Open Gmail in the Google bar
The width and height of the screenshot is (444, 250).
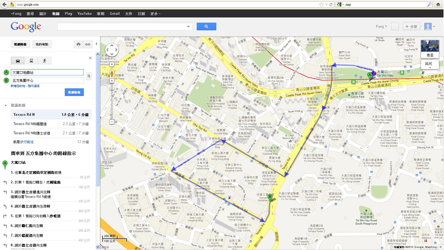115,14
